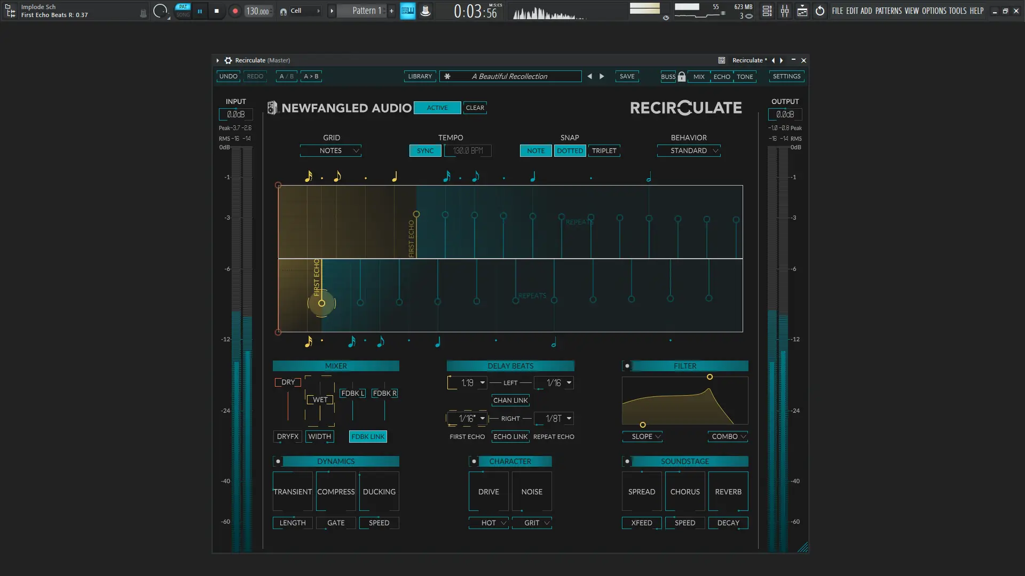Disable the FDBK LINK toggle
Image resolution: width=1025 pixels, height=576 pixels.
pos(368,436)
